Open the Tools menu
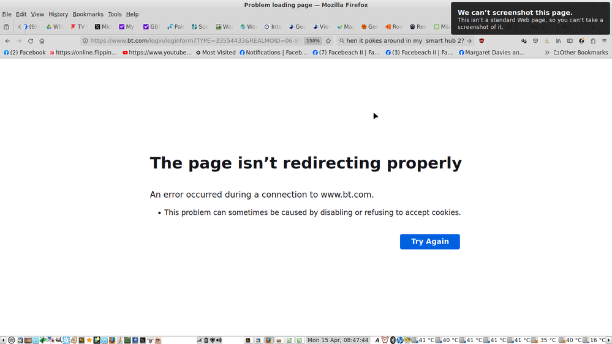This screenshot has width=612, height=344. 115,14
